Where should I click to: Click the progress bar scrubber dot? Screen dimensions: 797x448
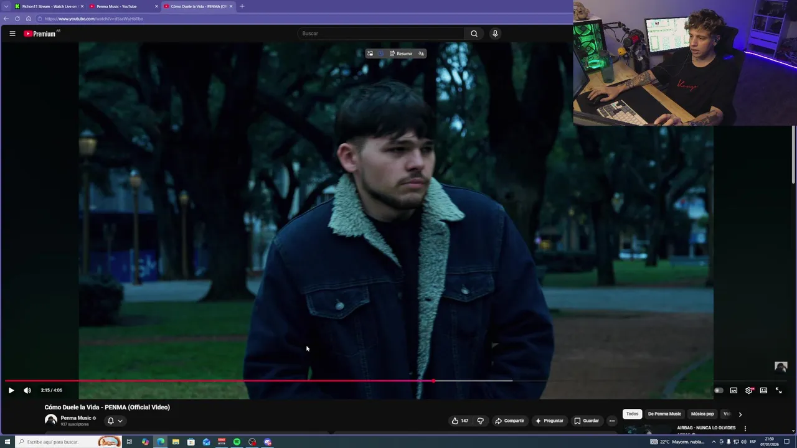(433, 381)
